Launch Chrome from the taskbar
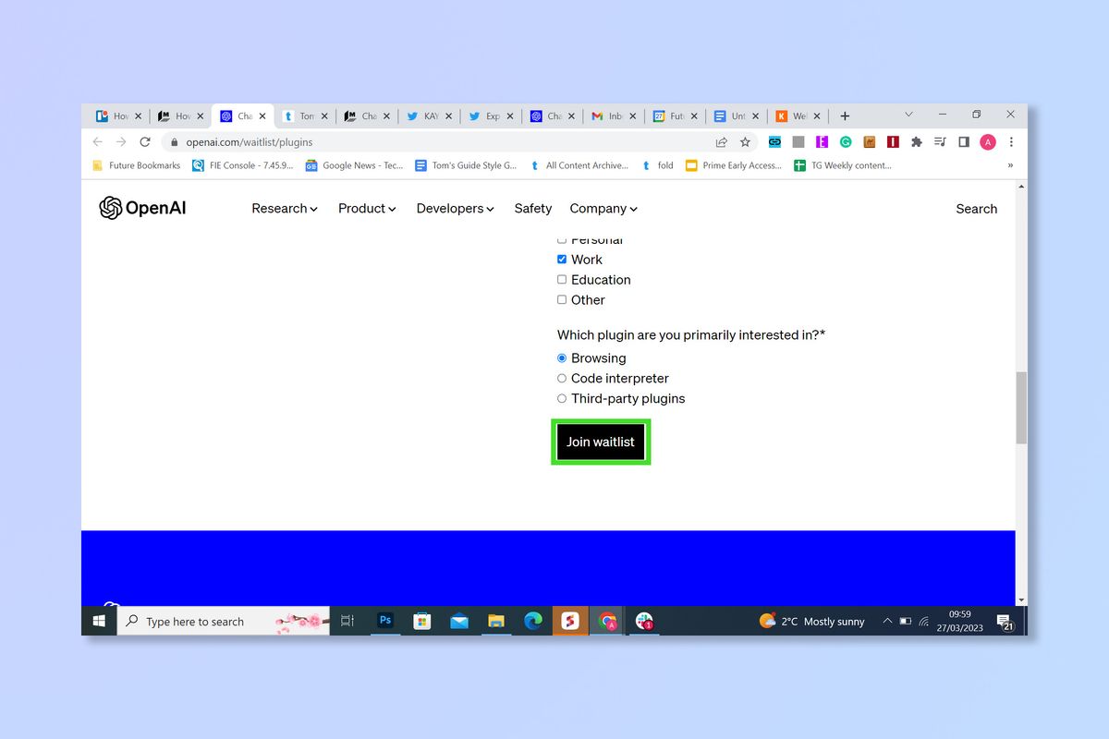Screen dimensions: 1109x739 (607, 621)
